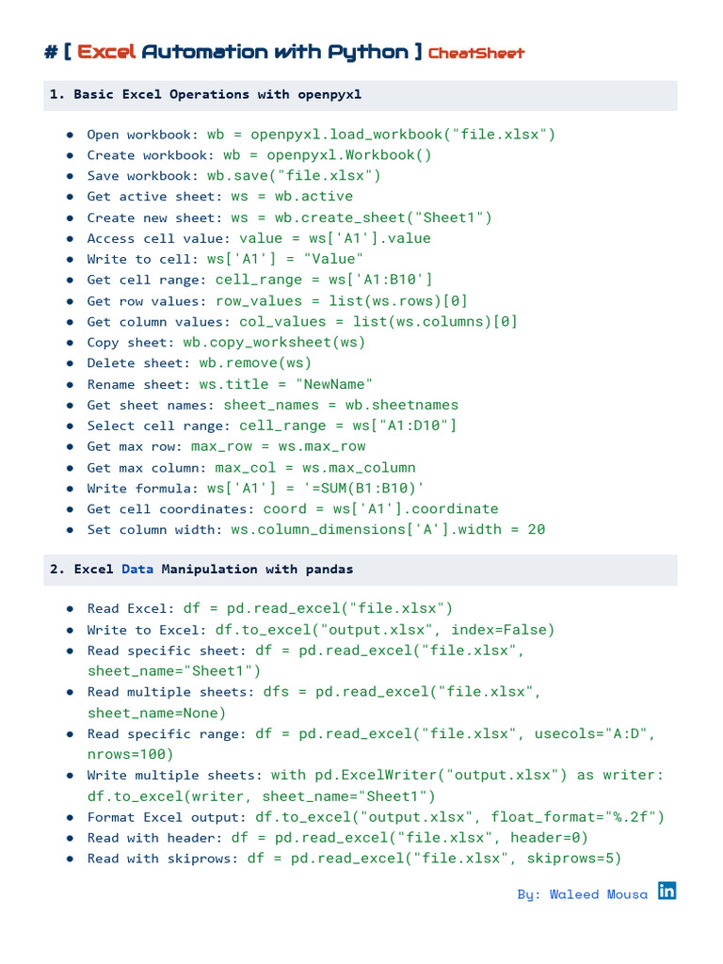Click the red CheatSheet title word

475,53
